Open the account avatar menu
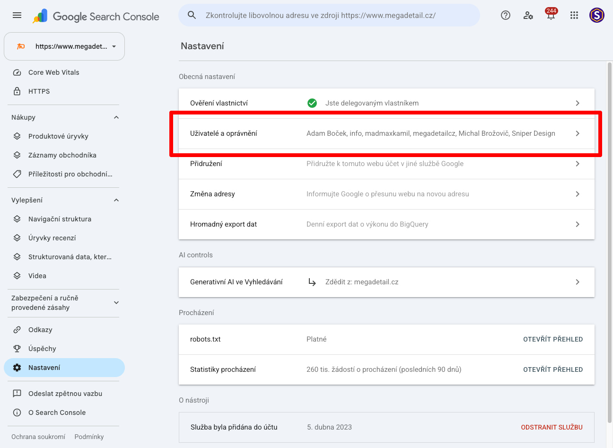This screenshot has height=448, width=613. click(x=597, y=15)
